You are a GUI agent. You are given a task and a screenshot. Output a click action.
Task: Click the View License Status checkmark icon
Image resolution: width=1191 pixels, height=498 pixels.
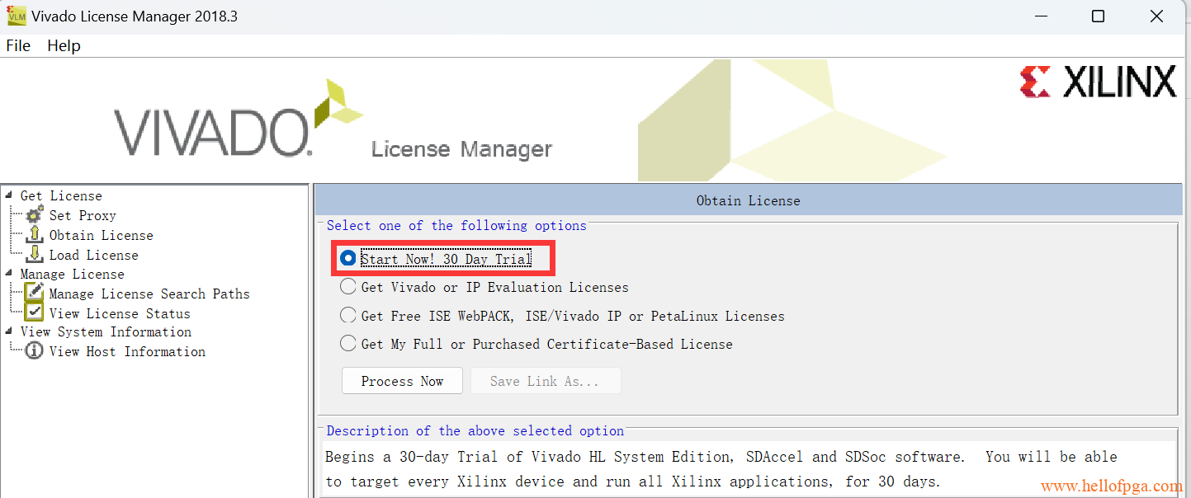[x=35, y=313]
